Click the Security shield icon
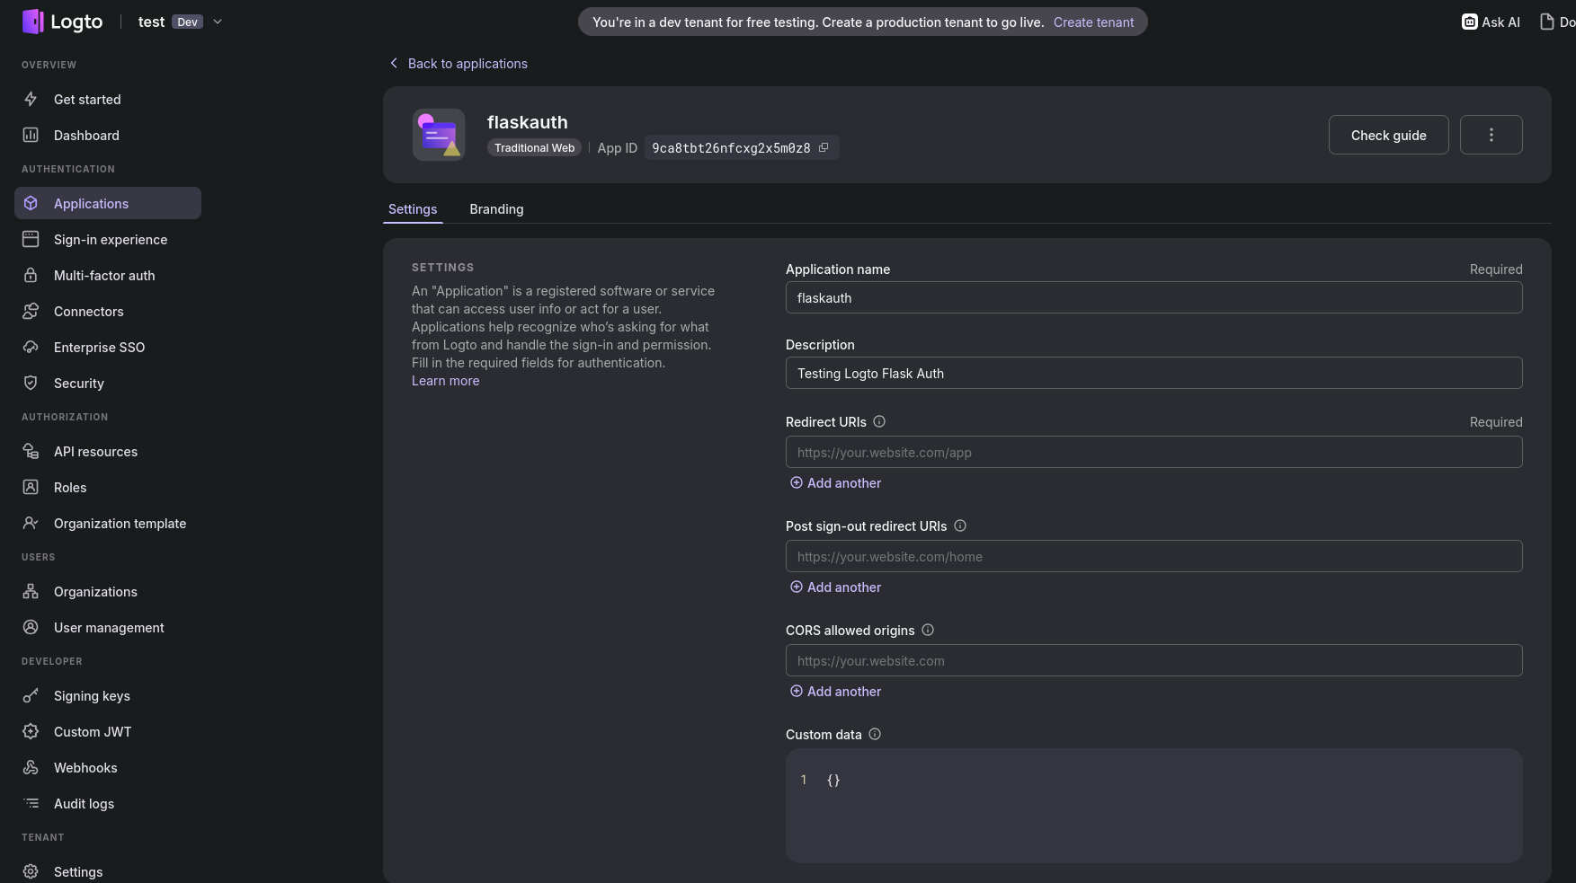This screenshot has width=1576, height=883. click(x=31, y=384)
